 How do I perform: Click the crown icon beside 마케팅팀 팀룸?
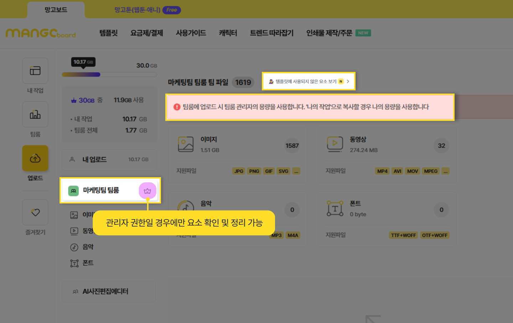[147, 191]
